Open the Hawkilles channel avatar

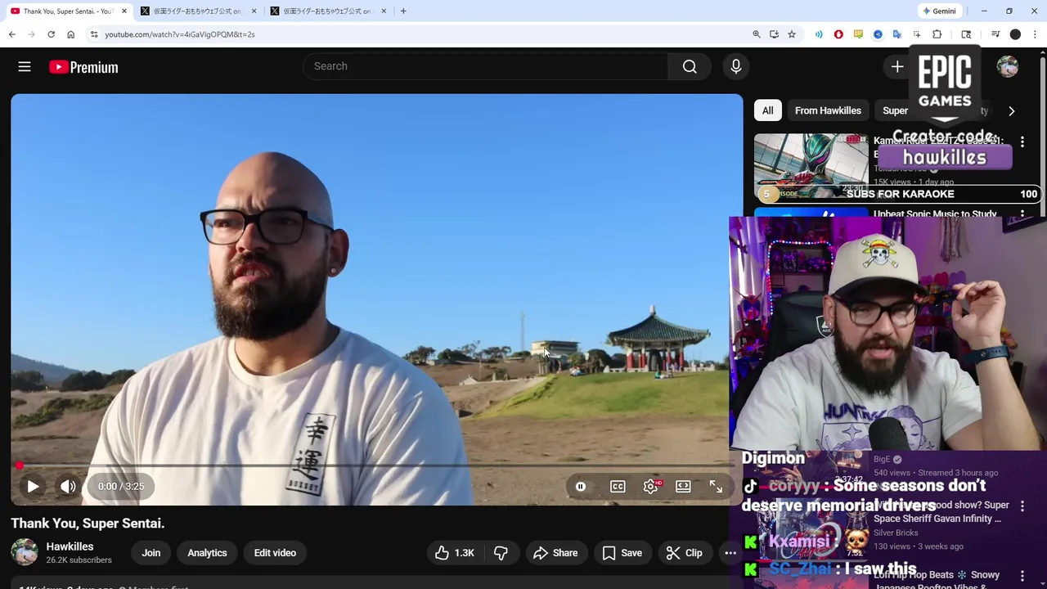(x=25, y=552)
